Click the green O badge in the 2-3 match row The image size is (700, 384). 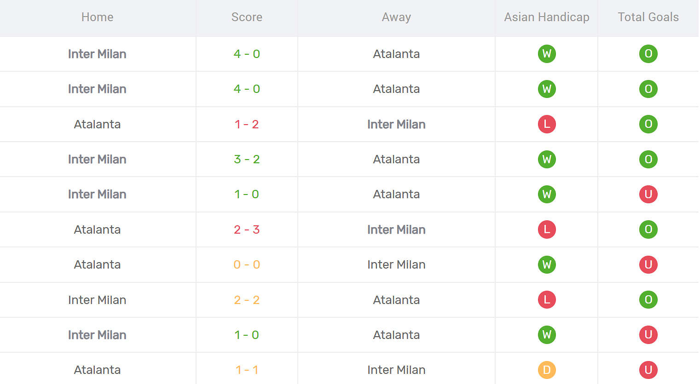pyautogui.click(x=648, y=229)
